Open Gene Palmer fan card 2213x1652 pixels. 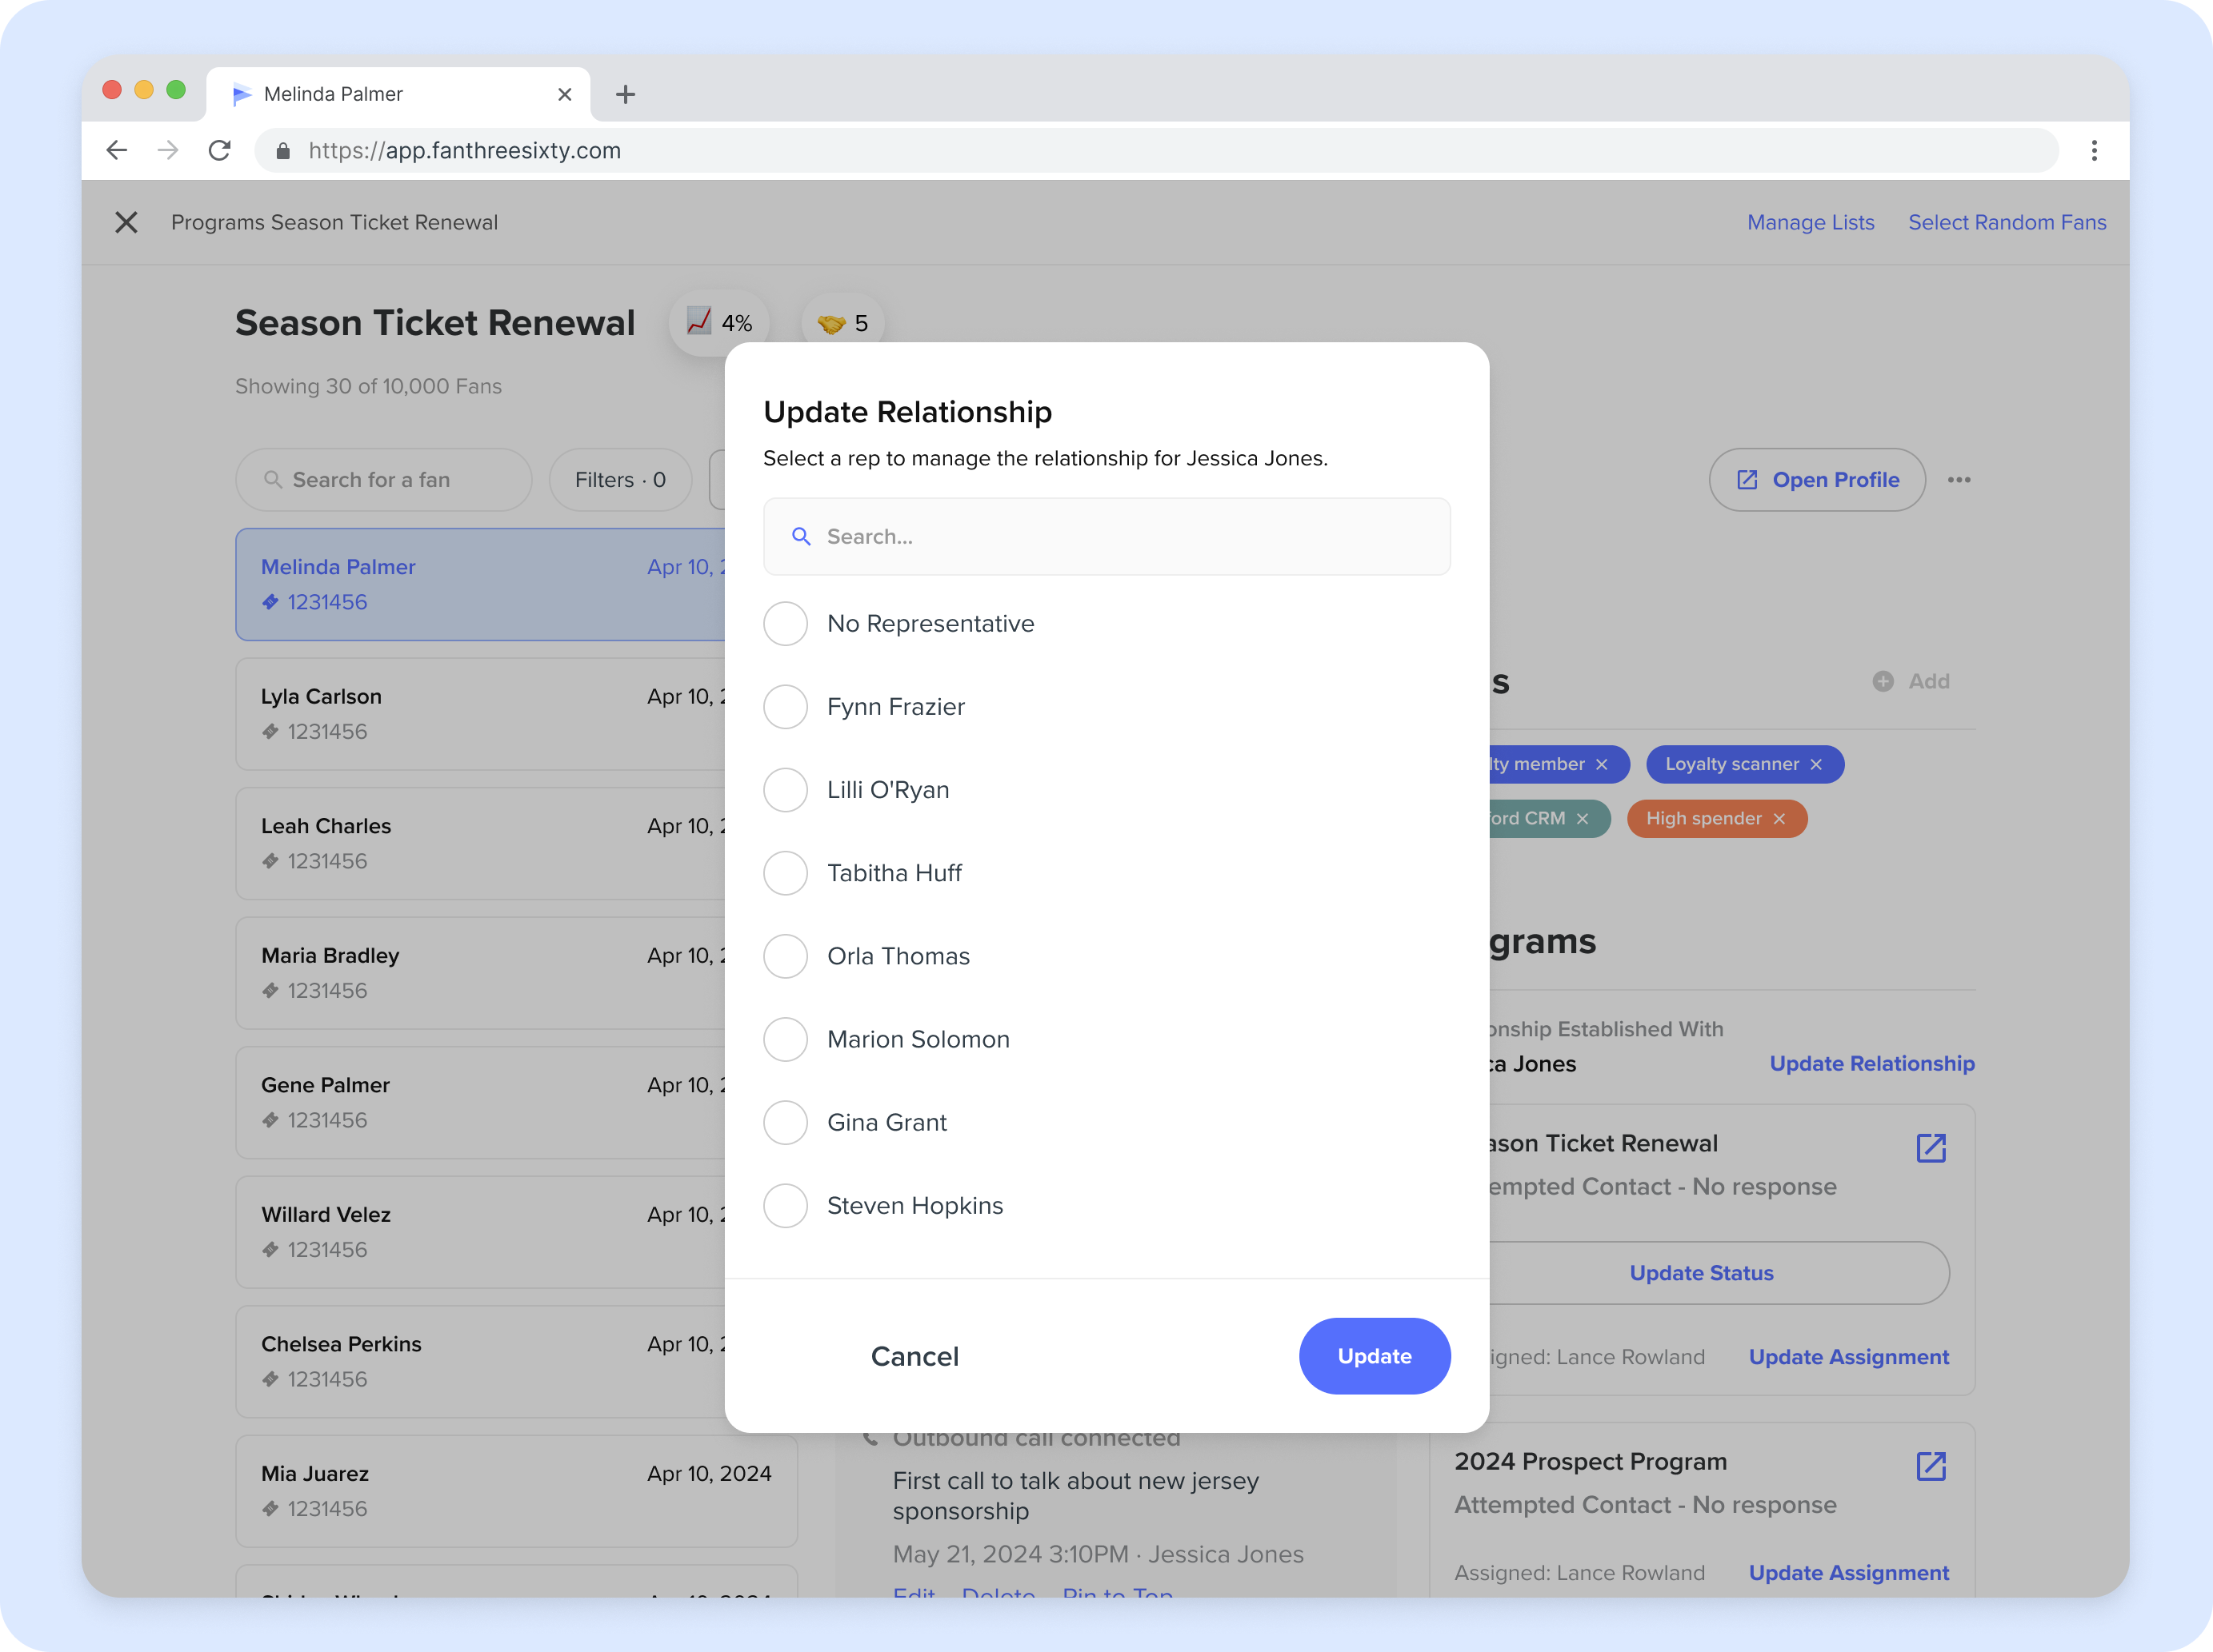point(480,1102)
